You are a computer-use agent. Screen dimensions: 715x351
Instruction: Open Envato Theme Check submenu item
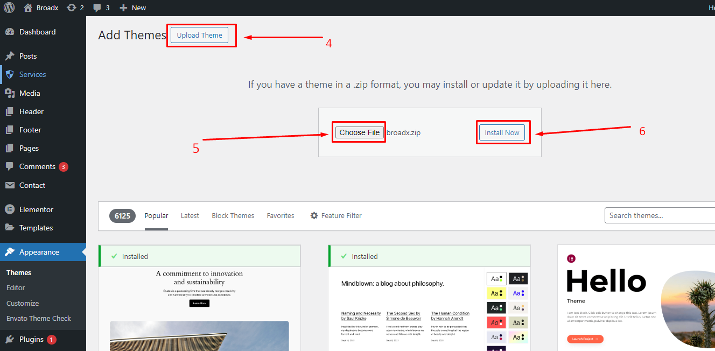click(39, 318)
